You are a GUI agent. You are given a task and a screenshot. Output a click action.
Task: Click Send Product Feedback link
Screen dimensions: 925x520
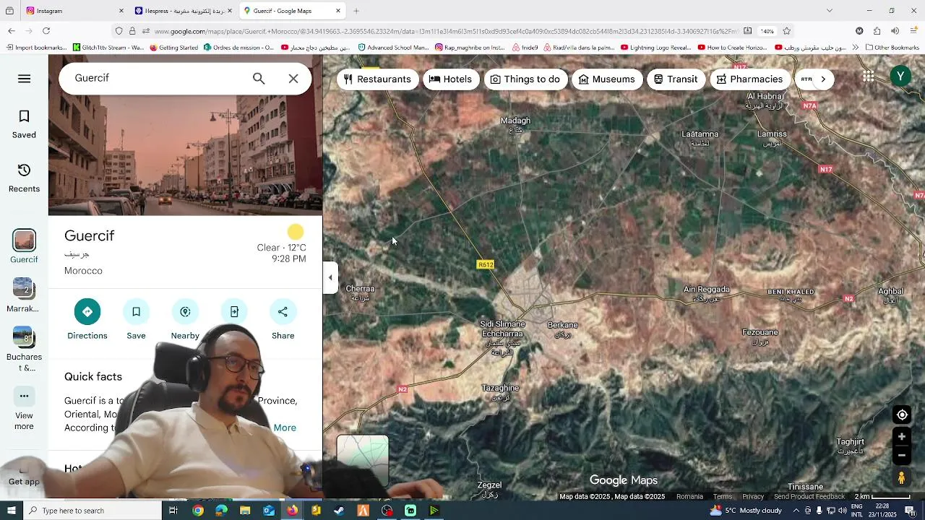click(x=809, y=497)
